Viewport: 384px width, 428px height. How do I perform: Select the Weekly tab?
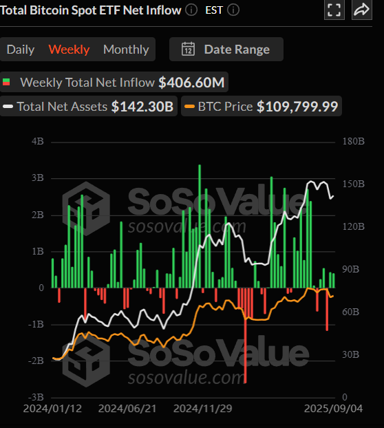pos(69,50)
